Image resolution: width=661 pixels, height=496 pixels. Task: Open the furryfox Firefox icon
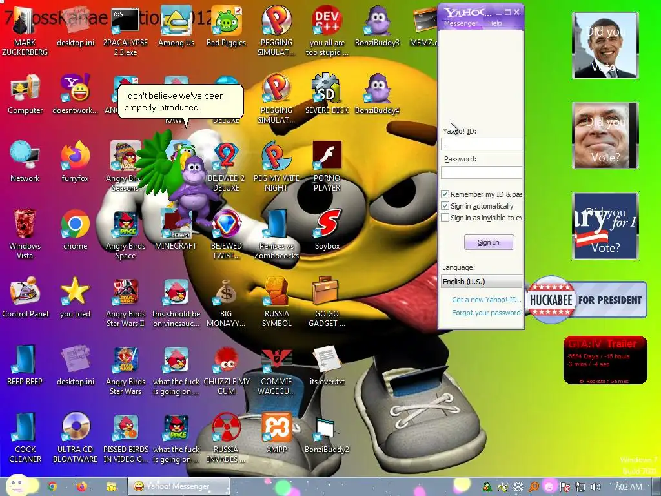(76, 162)
